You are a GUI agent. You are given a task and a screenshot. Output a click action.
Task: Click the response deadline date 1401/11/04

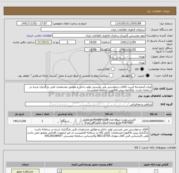pyautogui.click(x=128, y=42)
